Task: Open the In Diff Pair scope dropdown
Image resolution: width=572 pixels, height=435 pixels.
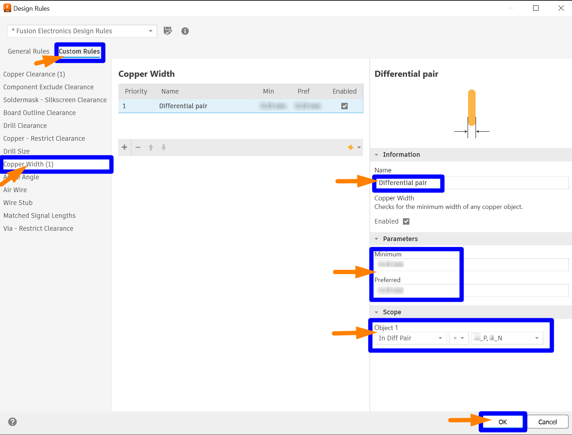Action: (x=440, y=338)
